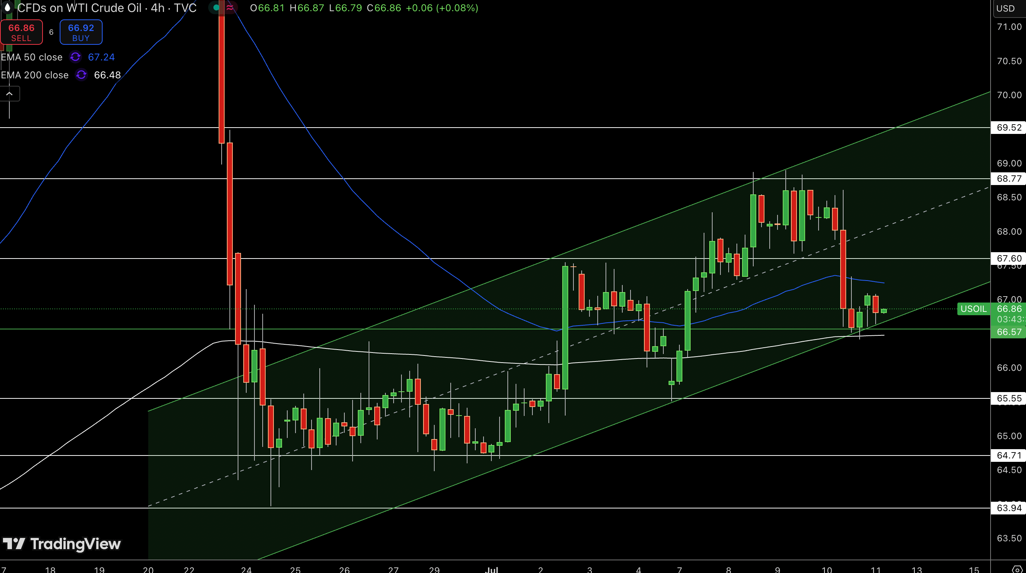
Task: Click the open value O66.81 in header
Action: (x=267, y=8)
